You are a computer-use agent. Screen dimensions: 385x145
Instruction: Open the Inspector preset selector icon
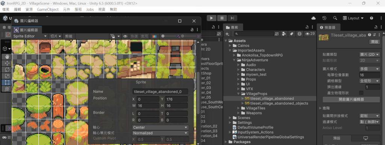375,35
